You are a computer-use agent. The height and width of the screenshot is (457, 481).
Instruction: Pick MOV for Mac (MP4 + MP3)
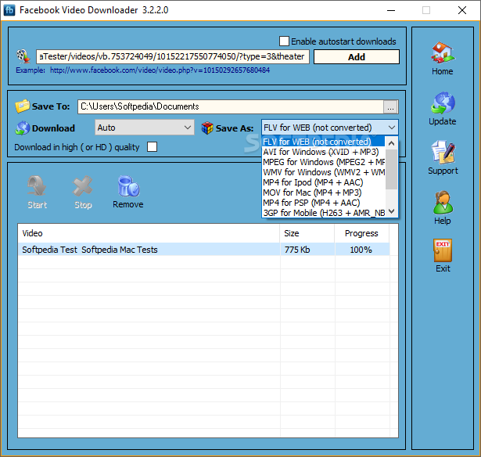(324, 193)
